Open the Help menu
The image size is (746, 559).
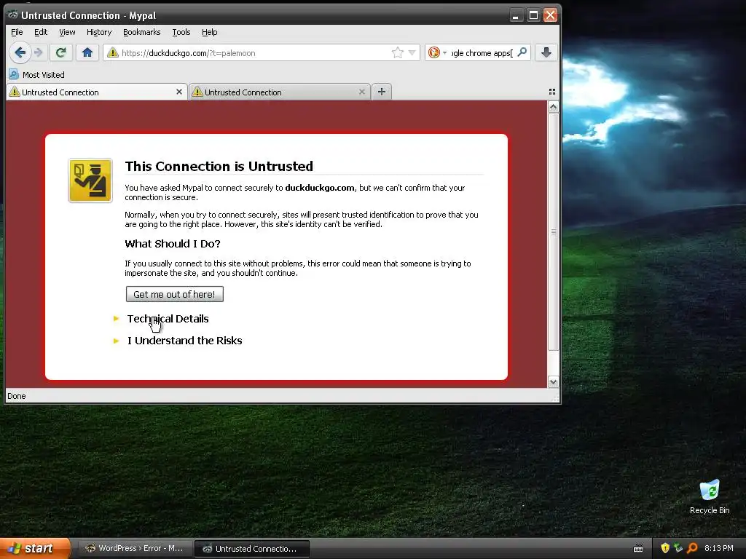pos(209,32)
